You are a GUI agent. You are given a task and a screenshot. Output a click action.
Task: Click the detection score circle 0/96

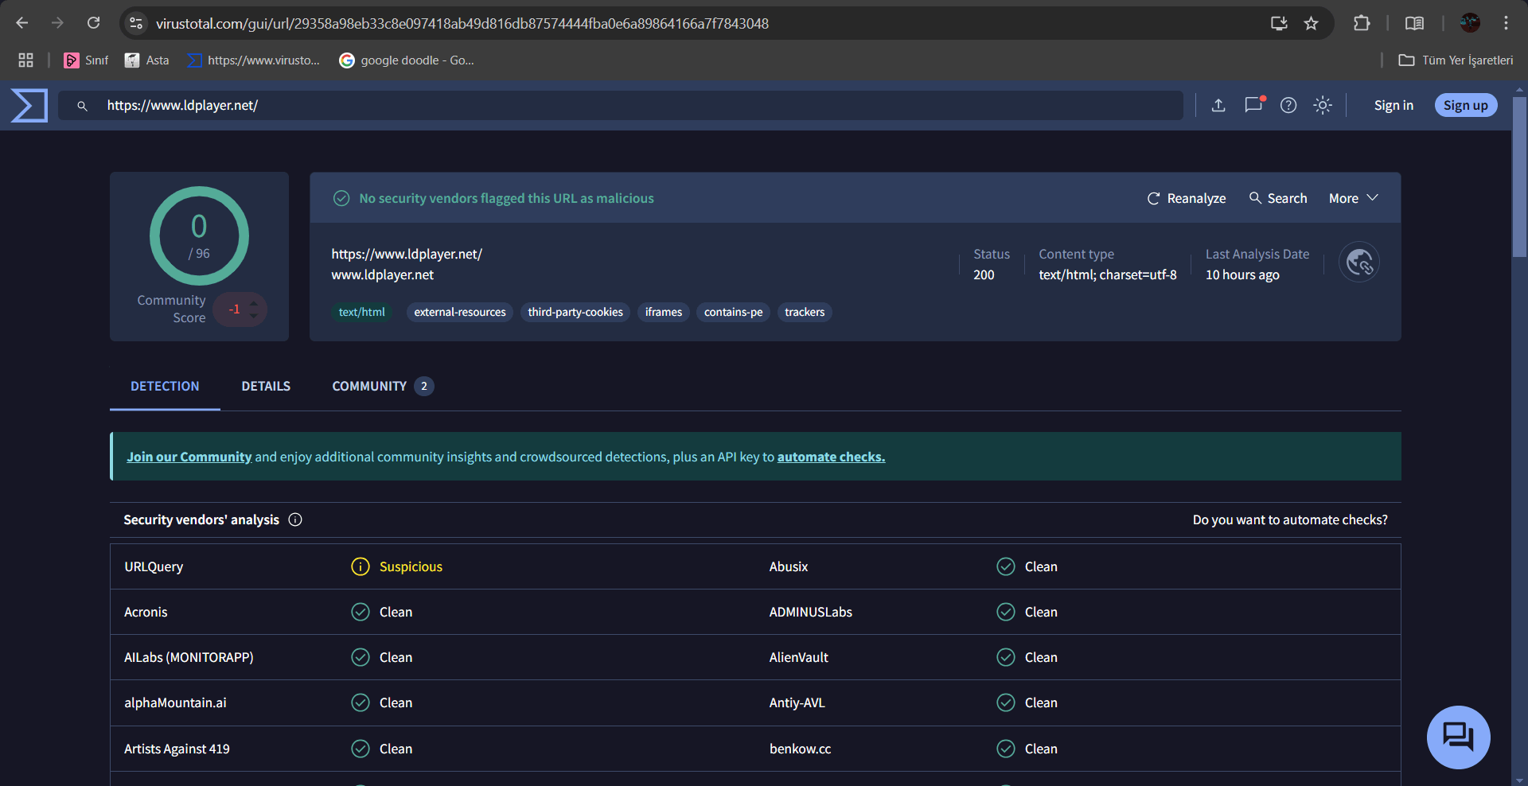click(x=199, y=235)
